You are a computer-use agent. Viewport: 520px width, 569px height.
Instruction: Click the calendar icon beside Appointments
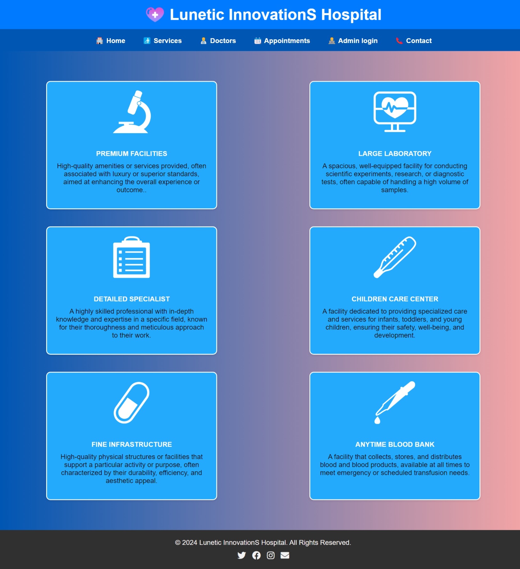[257, 41]
